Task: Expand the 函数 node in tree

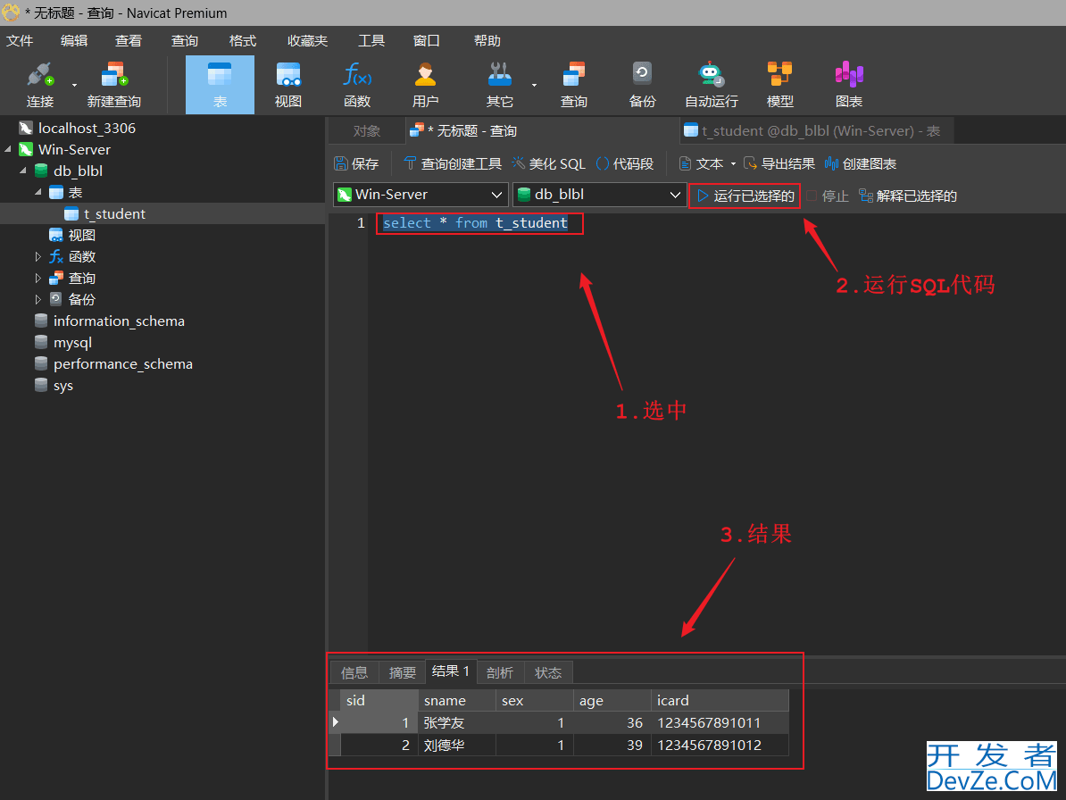Action: [x=38, y=257]
